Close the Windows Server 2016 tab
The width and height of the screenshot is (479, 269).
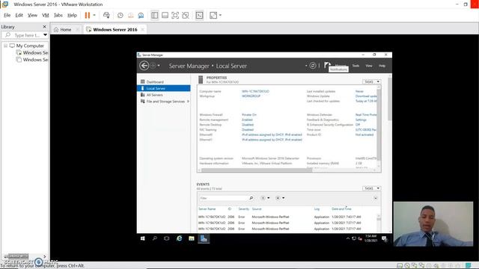[143, 30]
